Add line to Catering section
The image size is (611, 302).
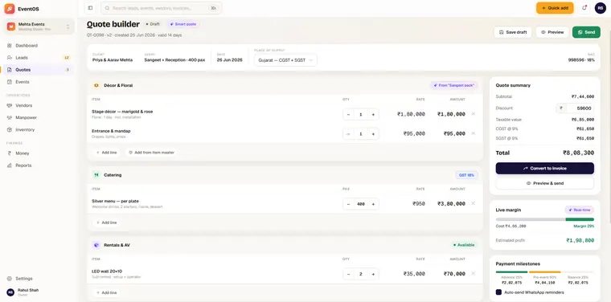tap(106, 222)
